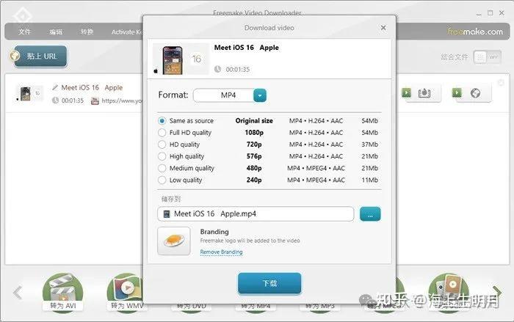Click the 转为 MP3 label
Viewport: 514px width, 322px height.
tap(319, 307)
